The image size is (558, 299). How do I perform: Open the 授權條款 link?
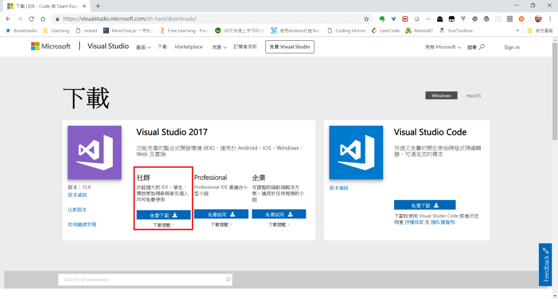coord(414,222)
